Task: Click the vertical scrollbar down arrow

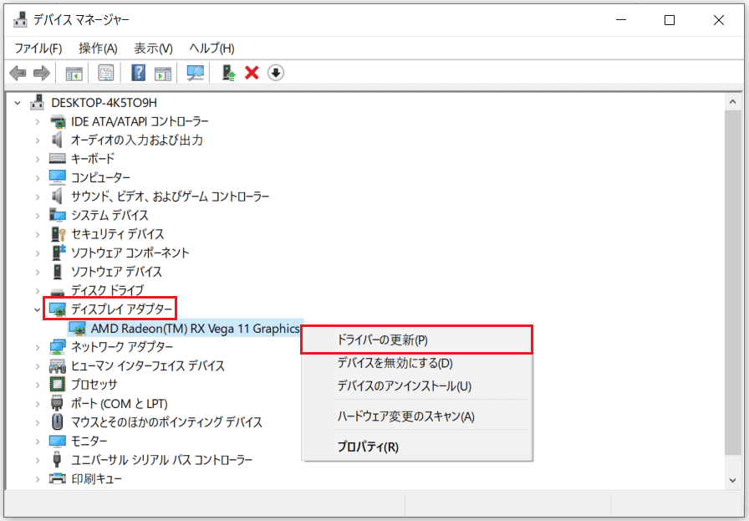Action: (733, 480)
